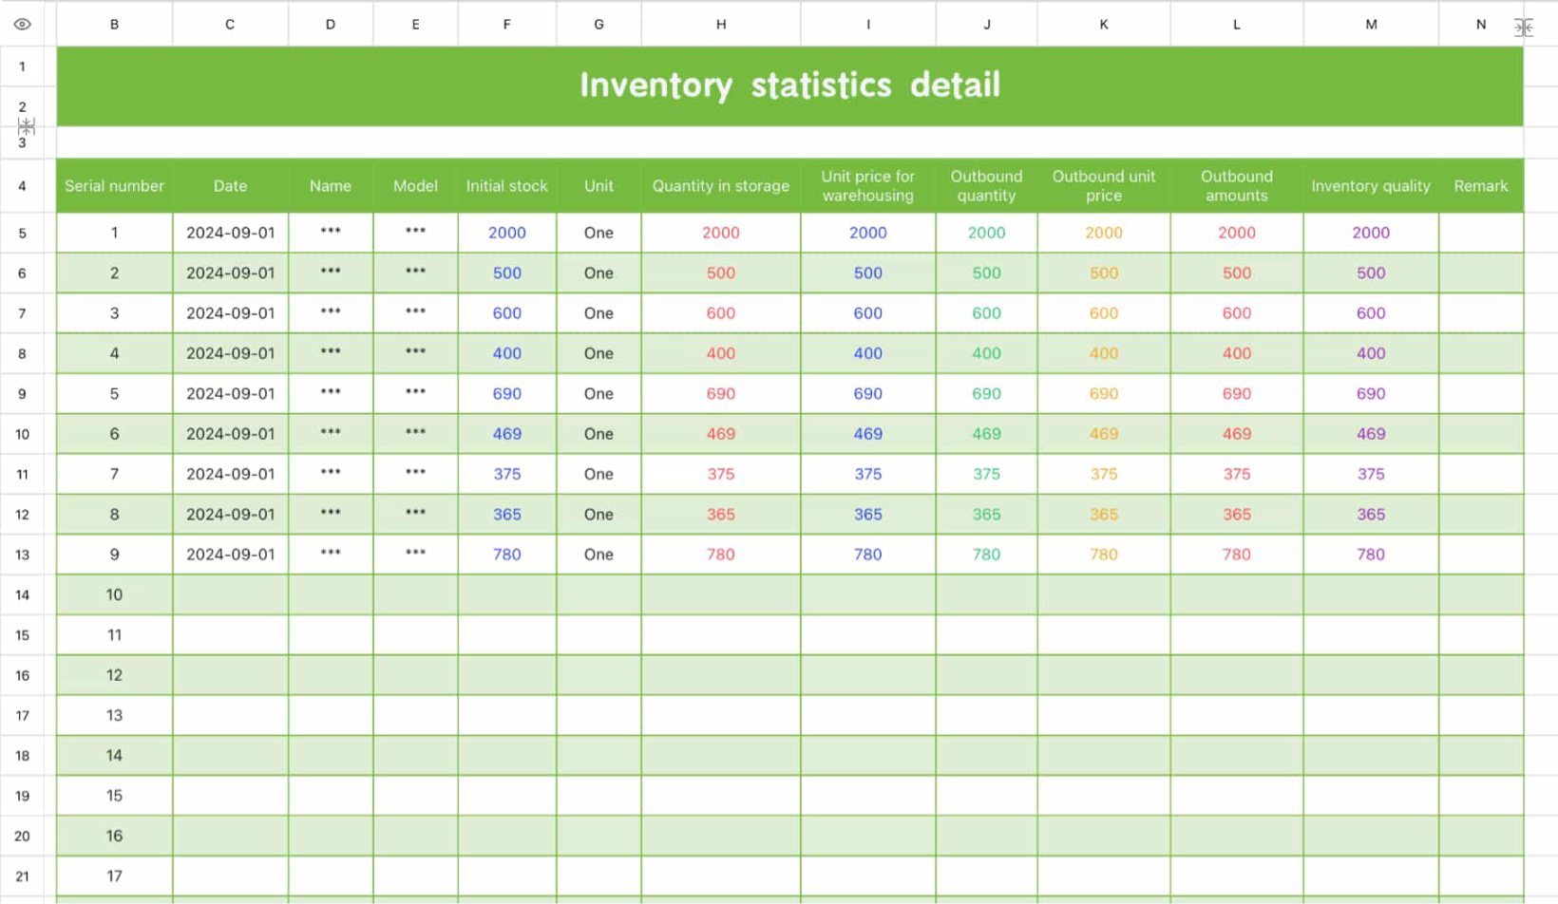Viewport: 1558px width, 904px height.
Task: Select the Model '***' cell in row 11
Action: [415, 474]
